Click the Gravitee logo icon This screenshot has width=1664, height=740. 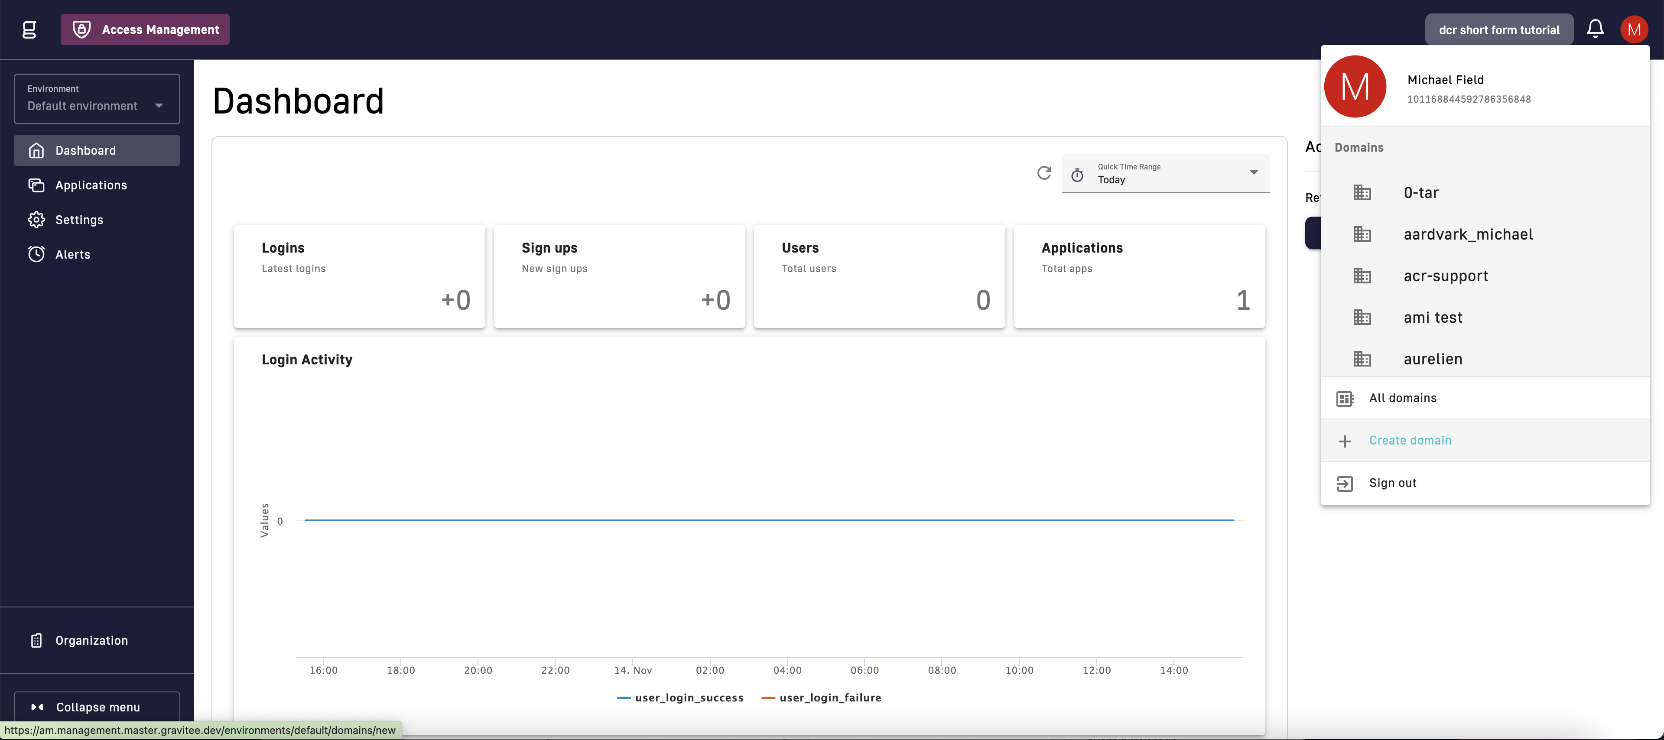tap(29, 30)
